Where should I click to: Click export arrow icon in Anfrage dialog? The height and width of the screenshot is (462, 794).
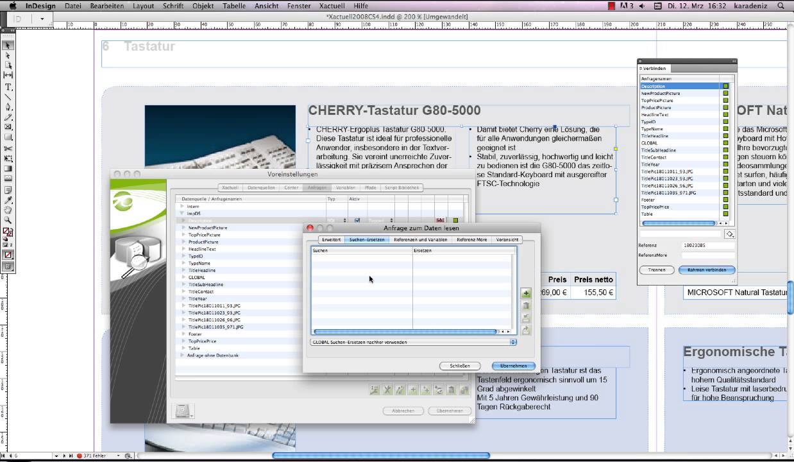(x=526, y=330)
